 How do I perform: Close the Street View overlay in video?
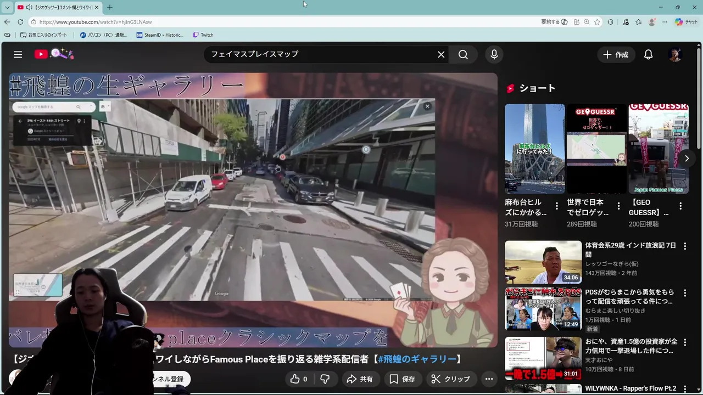tap(427, 106)
